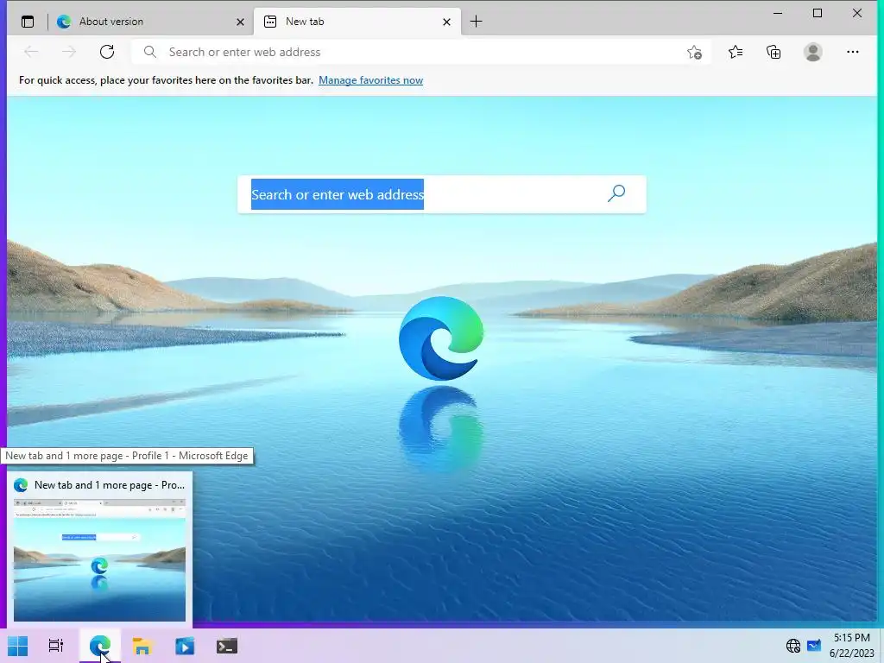Click magnifier icon in page search box

pos(616,193)
